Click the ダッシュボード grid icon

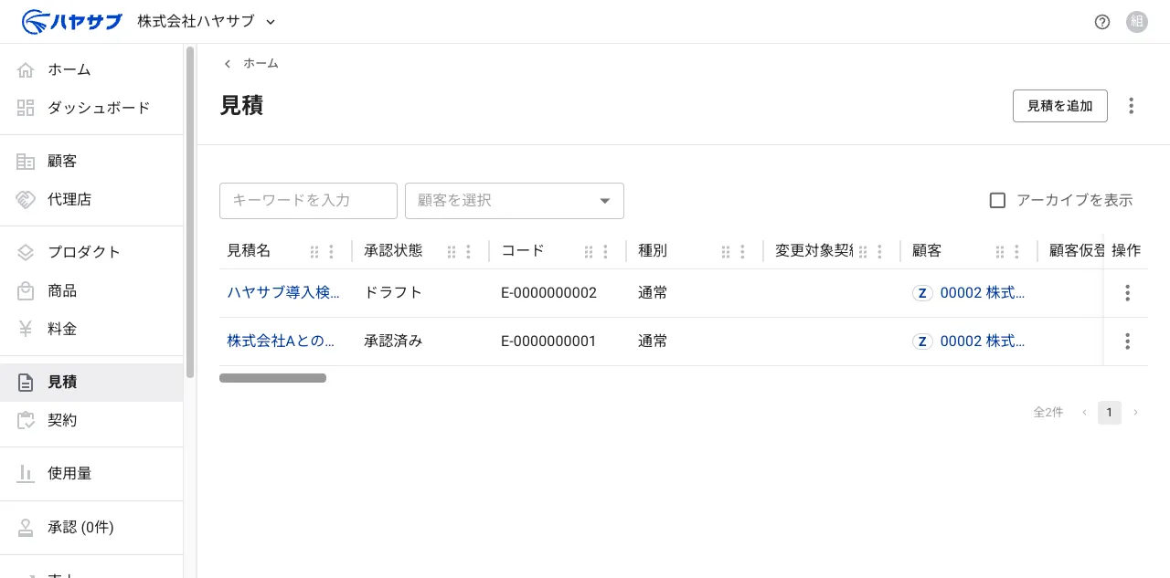[26, 108]
